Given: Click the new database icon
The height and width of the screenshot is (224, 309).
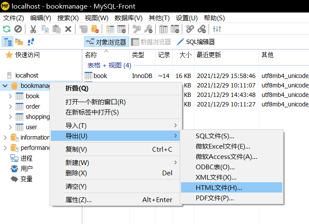Looking at the screenshot, I should coord(83,29).
